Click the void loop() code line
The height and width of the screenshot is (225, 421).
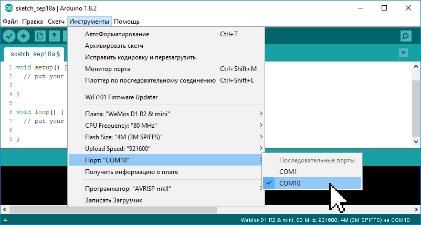40,112
